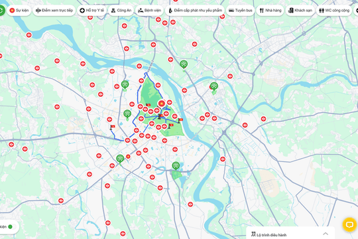
Task: Show Khách sạn on the map
Action: pyautogui.click(x=300, y=11)
